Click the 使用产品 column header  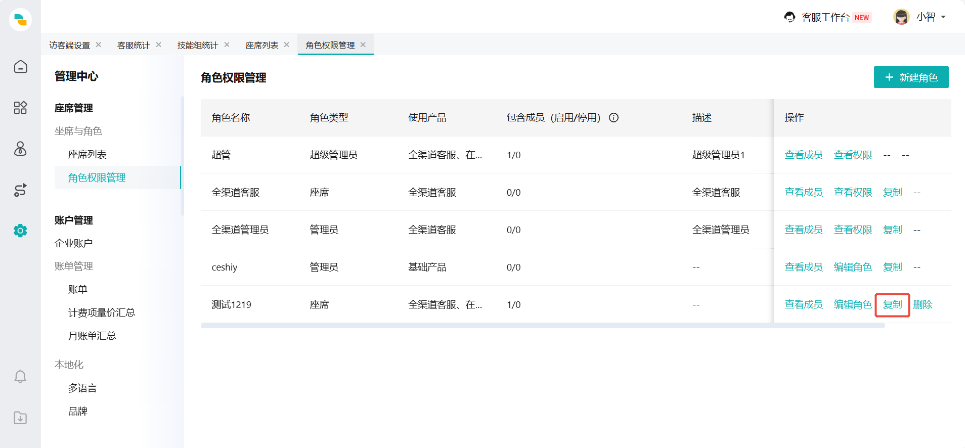point(427,118)
